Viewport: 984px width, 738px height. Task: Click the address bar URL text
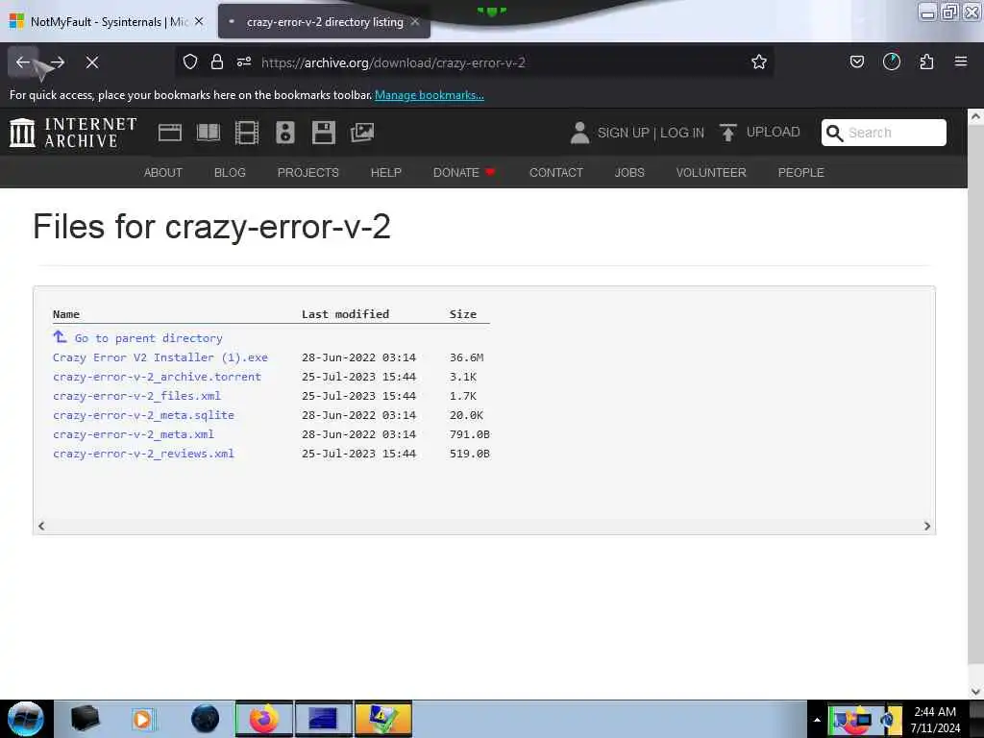pos(393,62)
